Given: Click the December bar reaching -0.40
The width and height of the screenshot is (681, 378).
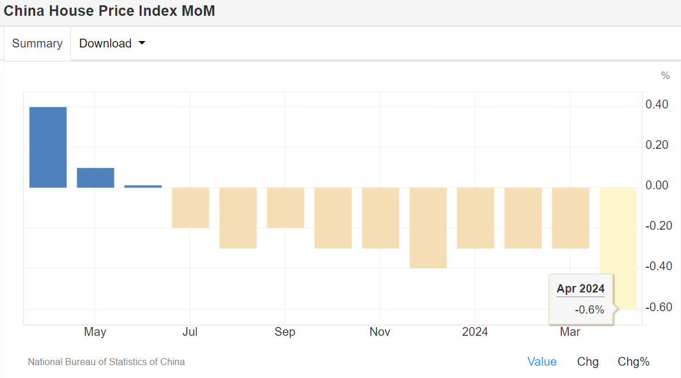Looking at the screenshot, I should pyautogui.click(x=428, y=228).
